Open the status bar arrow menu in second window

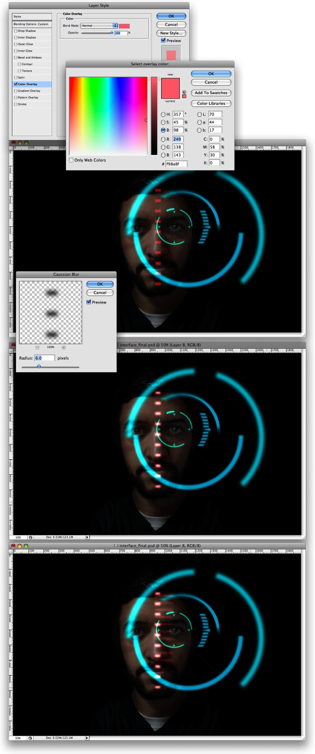[87, 537]
